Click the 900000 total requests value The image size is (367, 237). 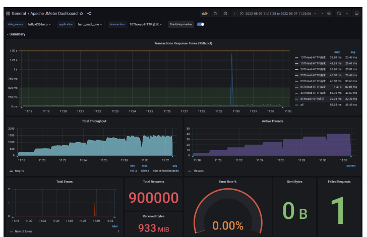point(154,198)
